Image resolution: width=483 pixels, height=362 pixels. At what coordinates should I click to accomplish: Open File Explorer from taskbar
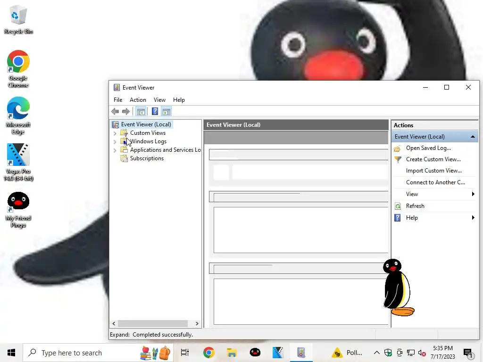(232, 353)
